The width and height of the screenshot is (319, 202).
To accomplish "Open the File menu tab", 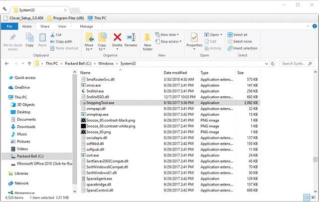I will (9, 26).
